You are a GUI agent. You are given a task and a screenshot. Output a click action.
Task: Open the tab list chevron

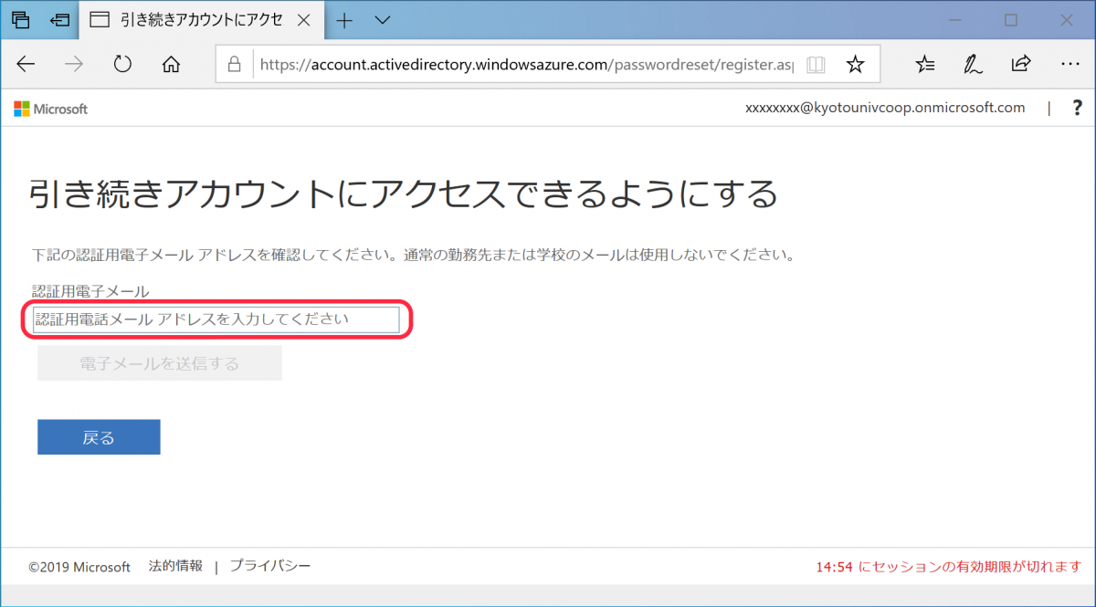382,19
